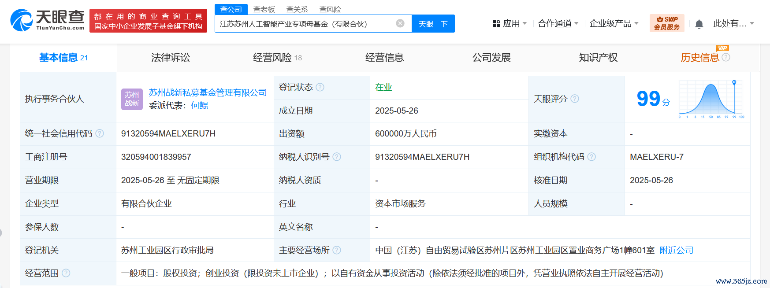Expand the 合作通道 dropdown menu
Image resolution: width=770 pixels, height=288 pixels.
[x=576, y=23]
